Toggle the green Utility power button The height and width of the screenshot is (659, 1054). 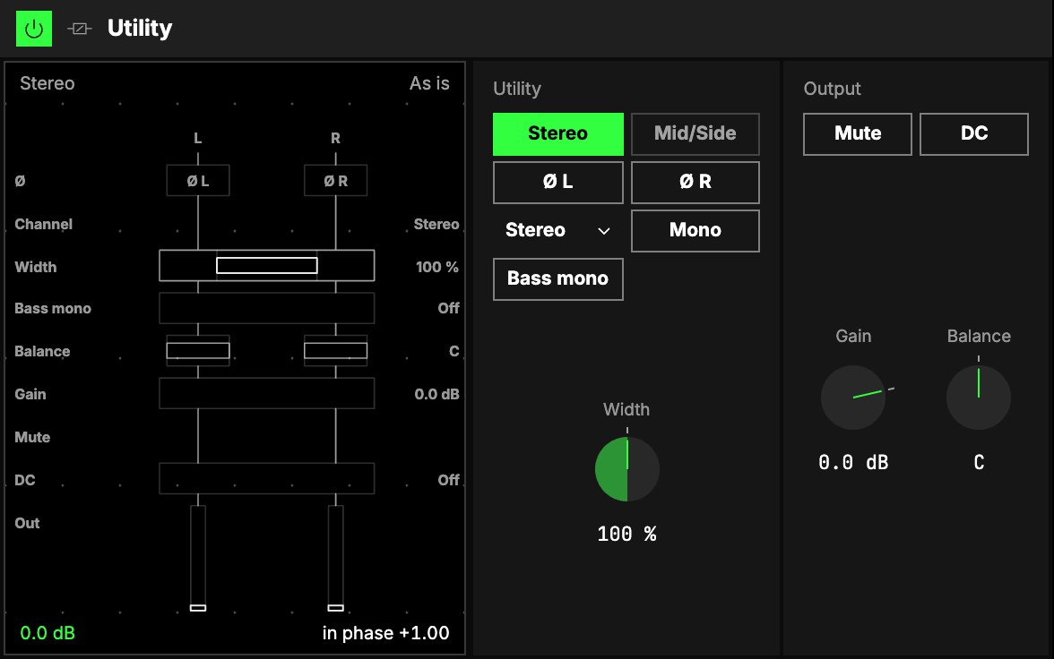pos(34,29)
